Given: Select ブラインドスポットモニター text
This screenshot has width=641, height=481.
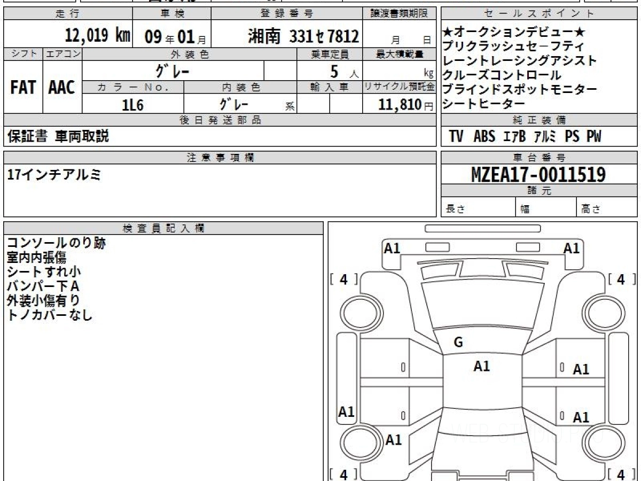Looking at the screenshot, I should click(520, 90).
